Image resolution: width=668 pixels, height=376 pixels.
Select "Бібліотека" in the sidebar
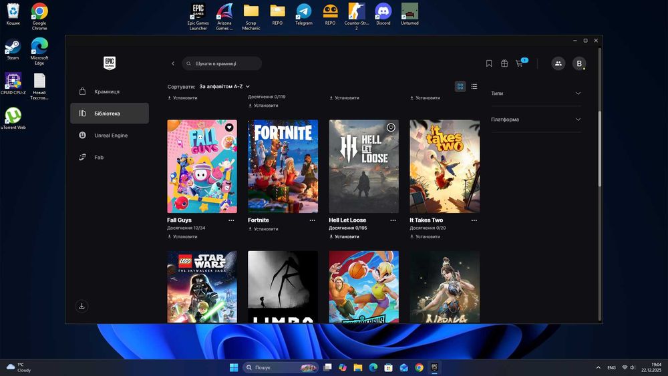pyautogui.click(x=110, y=114)
